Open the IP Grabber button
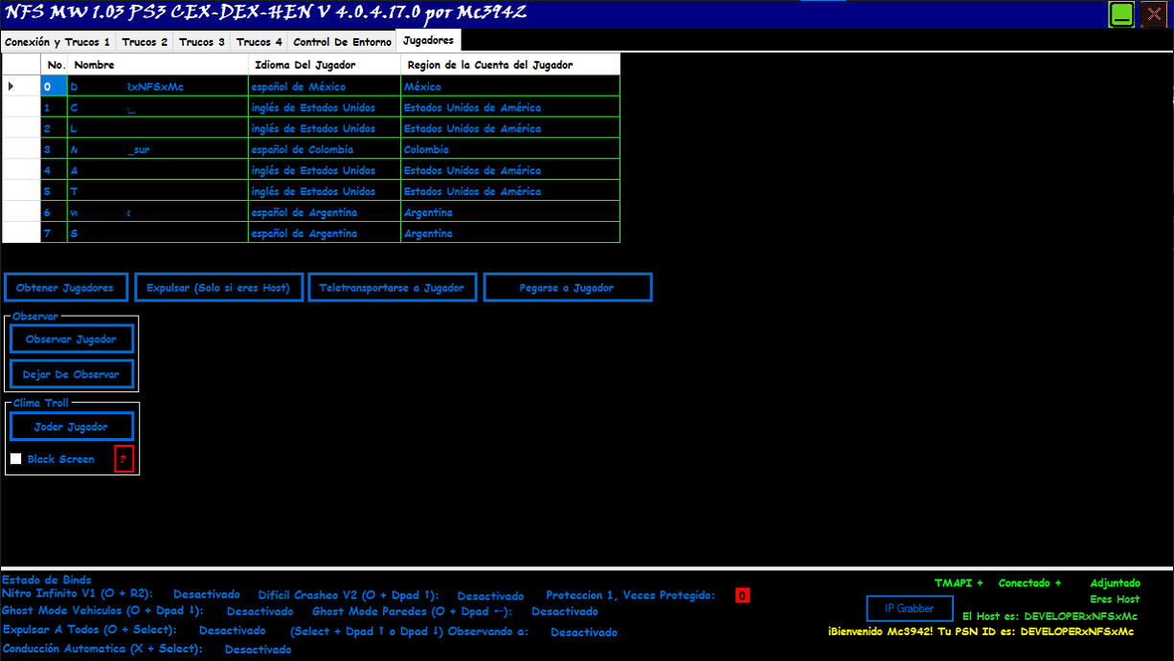Viewport: 1174px width, 661px height. pyautogui.click(x=909, y=608)
